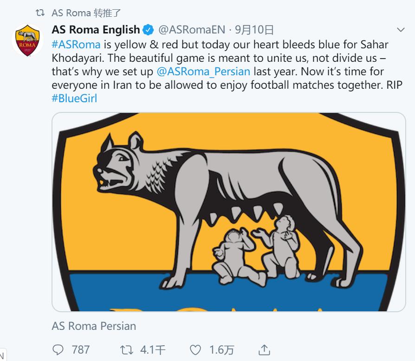415x361 pixels.
Task: Retweet this AS Roma English tweet
Action: [126, 349]
